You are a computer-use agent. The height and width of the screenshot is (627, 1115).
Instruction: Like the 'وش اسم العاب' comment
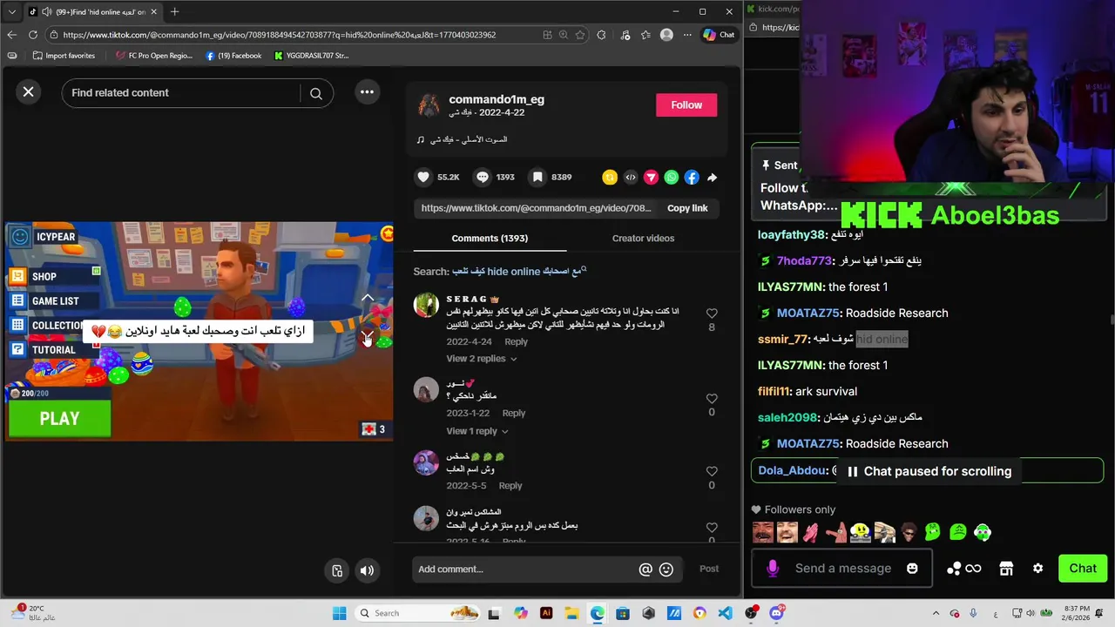(x=712, y=471)
